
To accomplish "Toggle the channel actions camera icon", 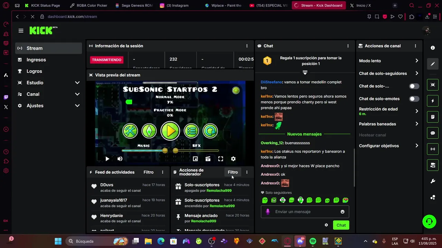I will [433, 165].
